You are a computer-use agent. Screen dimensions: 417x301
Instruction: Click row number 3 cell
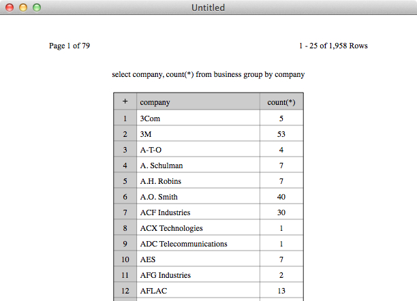tap(125, 150)
